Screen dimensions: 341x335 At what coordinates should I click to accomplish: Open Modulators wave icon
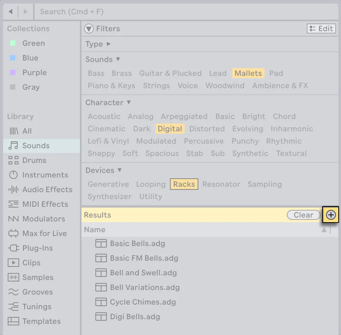[x=13, y=219]
